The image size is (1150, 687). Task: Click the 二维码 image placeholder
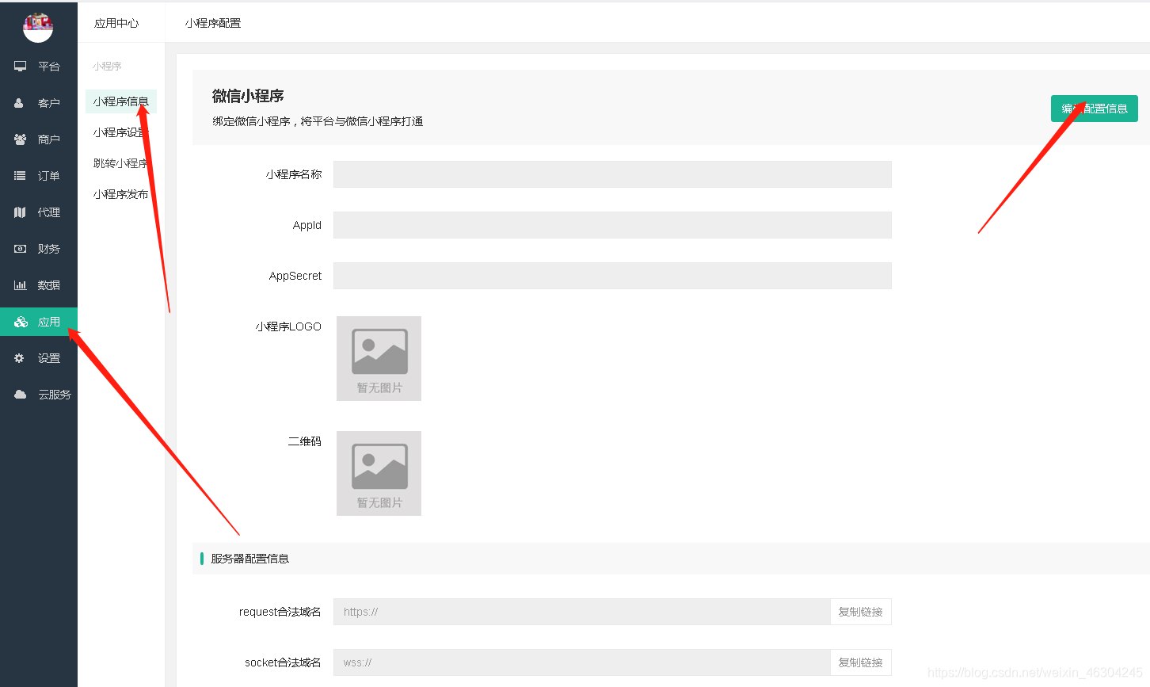379,473
